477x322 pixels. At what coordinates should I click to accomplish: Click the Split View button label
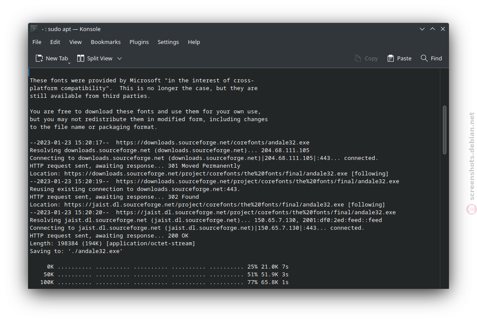point(100,58)
